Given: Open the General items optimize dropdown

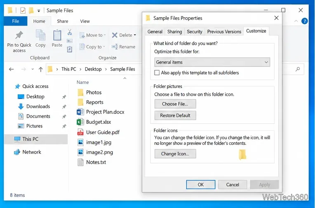Looking at the screenshot, I should [212, 62].
